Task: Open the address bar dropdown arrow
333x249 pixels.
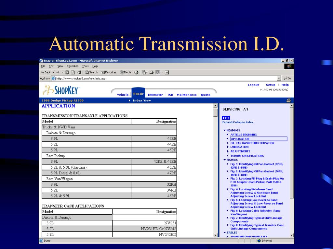Action: click(x=279, y=78)
